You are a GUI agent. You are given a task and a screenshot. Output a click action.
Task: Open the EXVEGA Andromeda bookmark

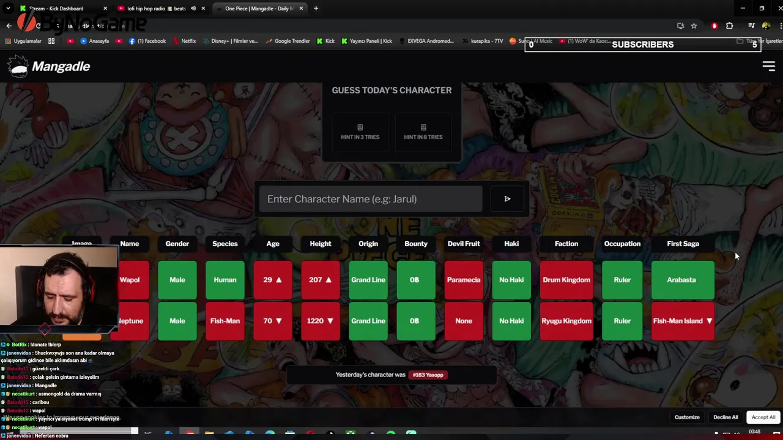426,41
